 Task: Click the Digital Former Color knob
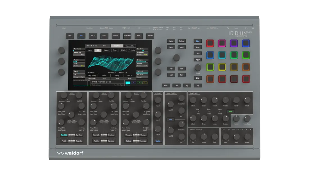coord(215,136)
